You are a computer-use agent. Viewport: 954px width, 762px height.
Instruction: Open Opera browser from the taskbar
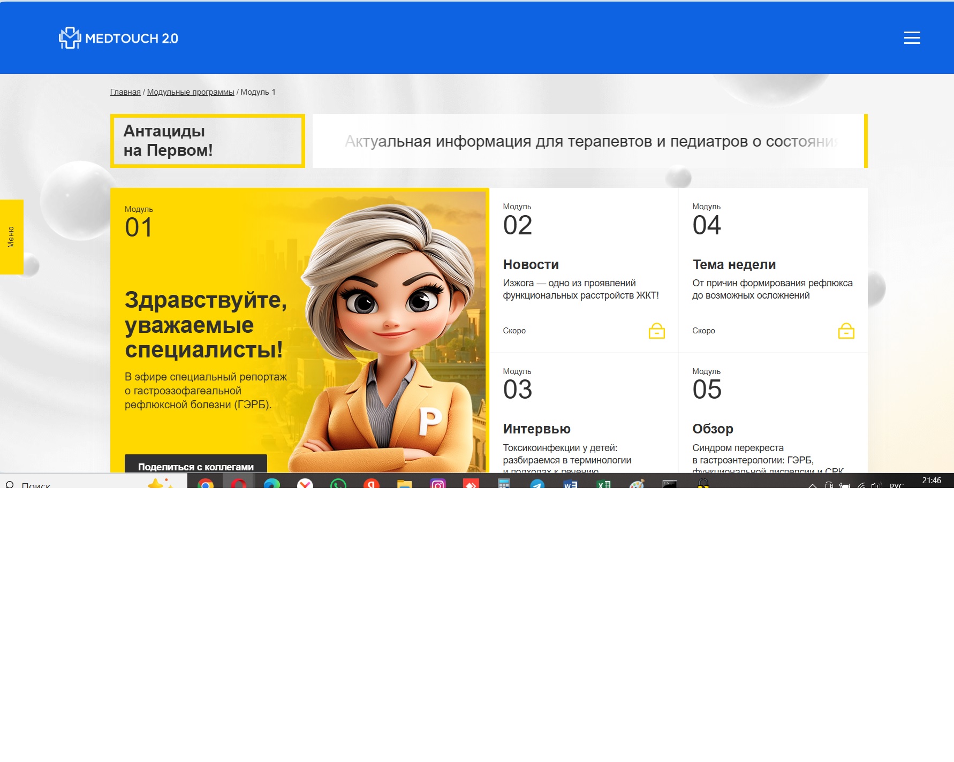pyautogui.click(x=239, y=484)
